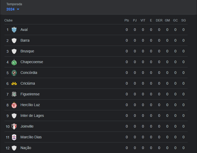197x153 pixels.
Task: Click the Marcílio Dias club crest icon
Action: coord(14,137)
